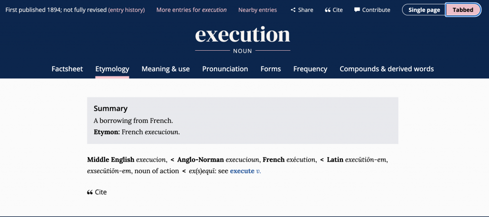Viewport: 489px width, 217px height.
Task: Click the NOUN part-of-speech label
Action: coord(243,51)
